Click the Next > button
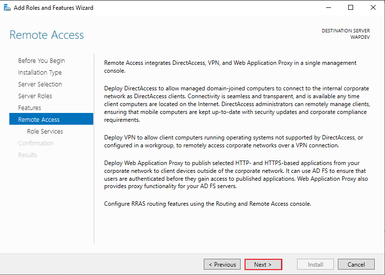The width and height of the screenshot is (385, 275). pyautogui.click(x=263, y=264)
